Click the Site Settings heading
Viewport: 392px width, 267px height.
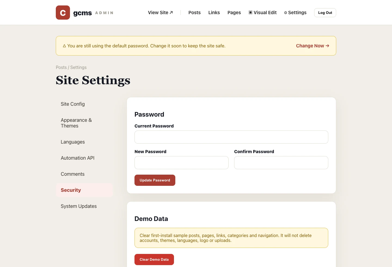[93, 80]
